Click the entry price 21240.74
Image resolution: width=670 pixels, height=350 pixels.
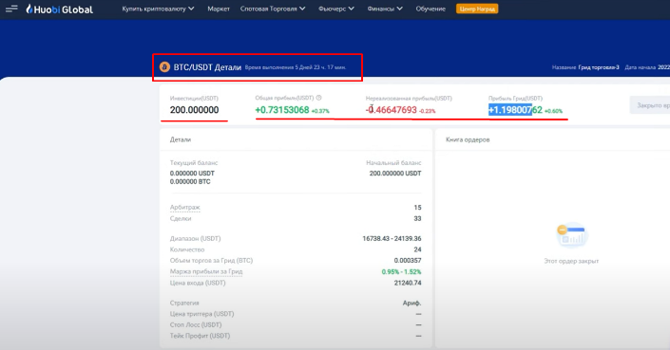point(408,283)
